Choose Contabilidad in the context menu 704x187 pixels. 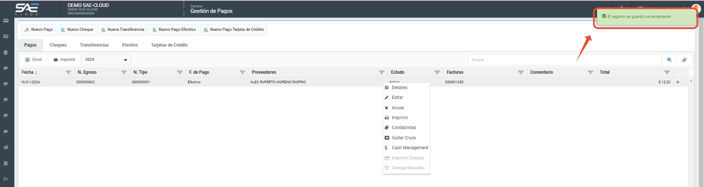click(x=406, y=128)
